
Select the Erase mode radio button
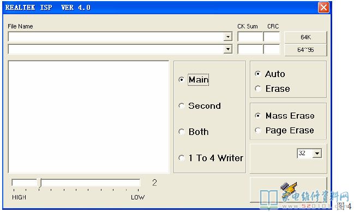(x=258, y=89)
